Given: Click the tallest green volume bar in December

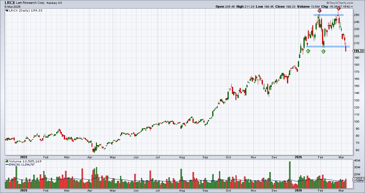Looking at the screenshot, I should (x=290, y=175).
